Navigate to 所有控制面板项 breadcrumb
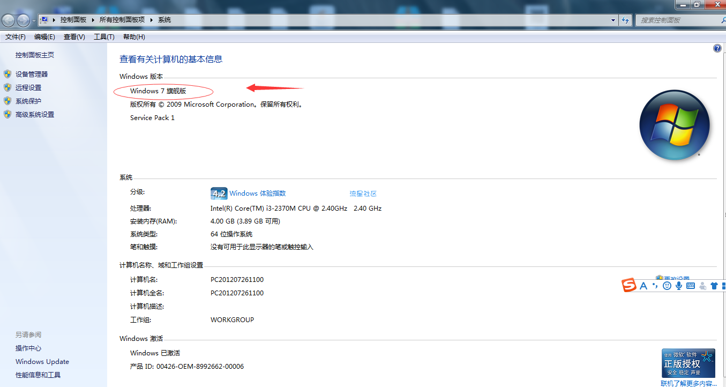Viewport: 726px width, 387px height. (122, 20)
